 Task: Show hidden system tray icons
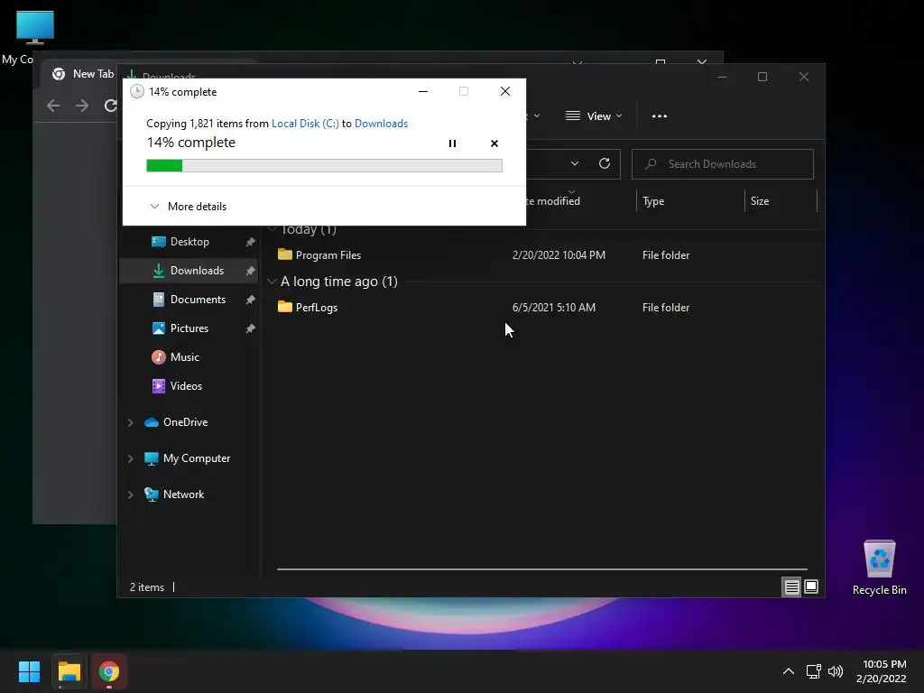[x=788, y=671]
